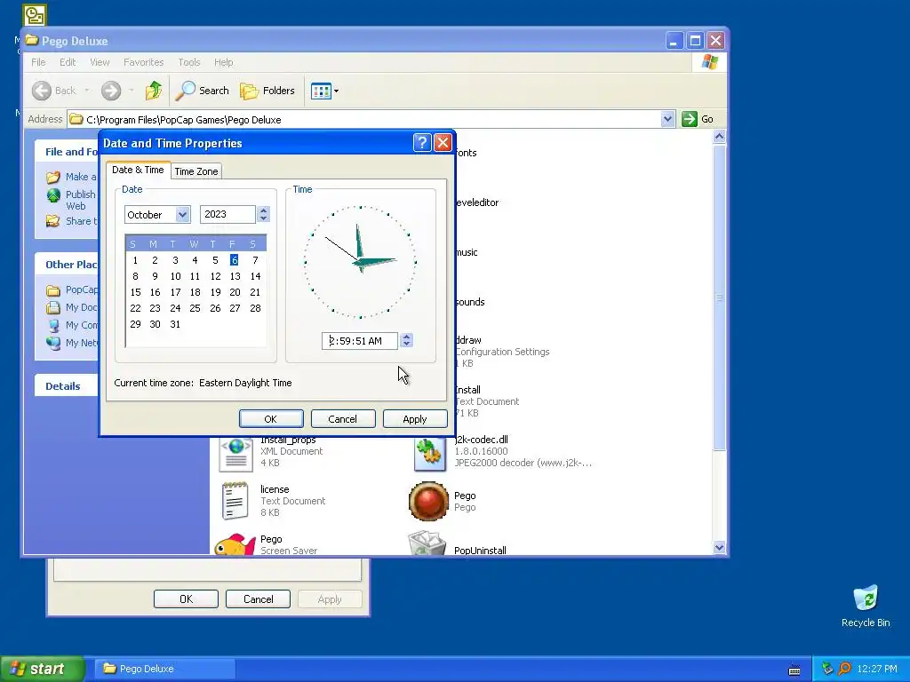Open the Recycle Bin on desktop

pos(866,599)
